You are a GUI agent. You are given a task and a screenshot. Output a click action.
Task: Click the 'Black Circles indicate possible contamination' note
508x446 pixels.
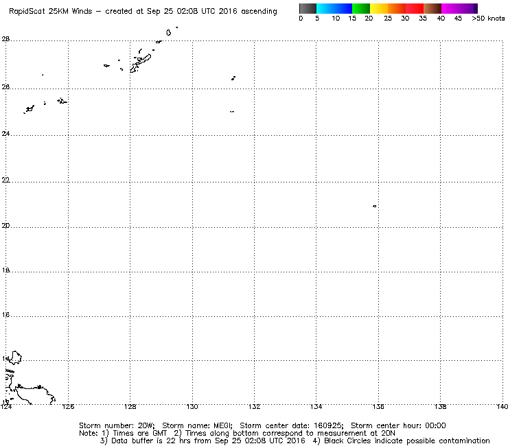tap(407, 441)
